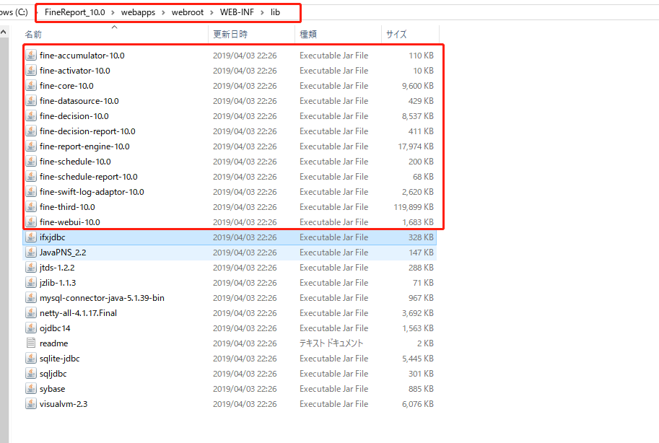
Task: Click the sqljdbc jar icon
Action: (31, 373)
